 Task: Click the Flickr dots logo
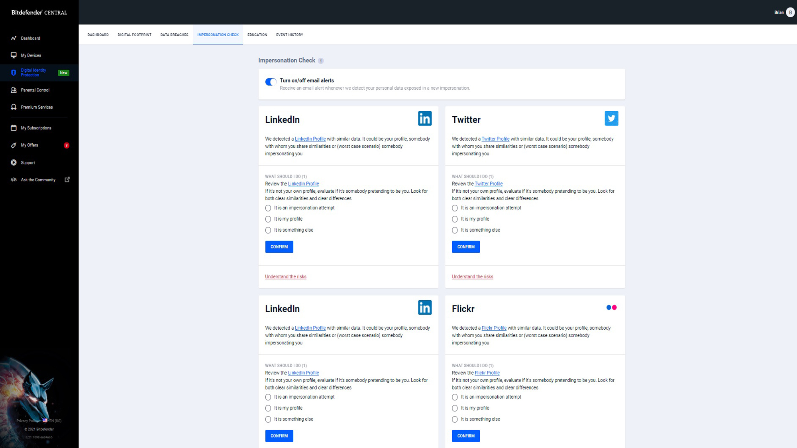611,307
